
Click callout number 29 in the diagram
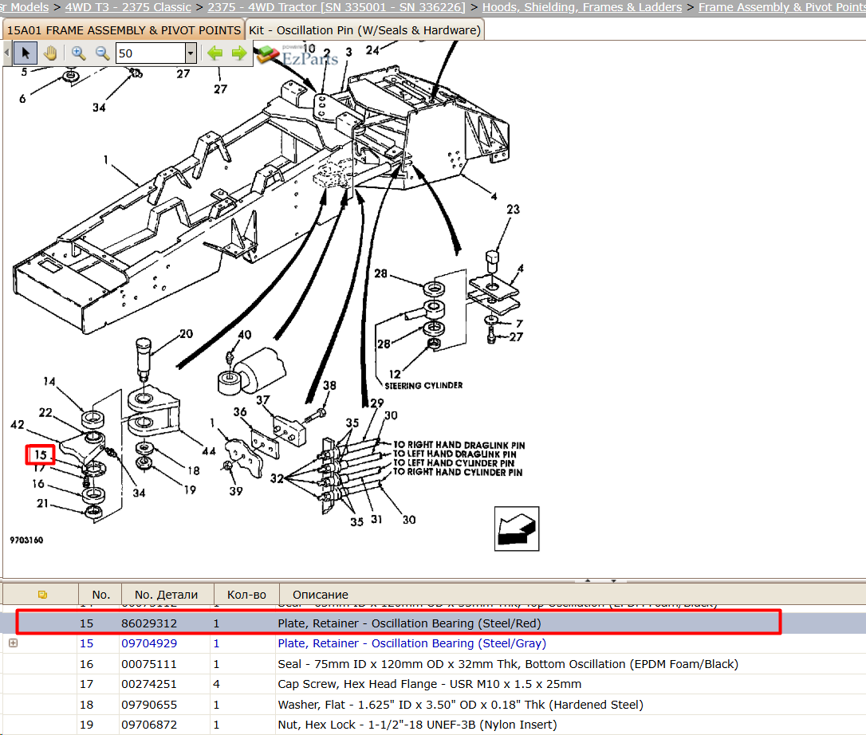(x=377, y=403)
